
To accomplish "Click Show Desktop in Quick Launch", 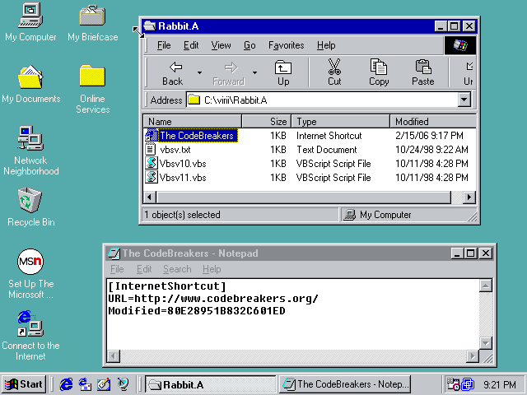I will pyautogui.click(x=104, y=384).
